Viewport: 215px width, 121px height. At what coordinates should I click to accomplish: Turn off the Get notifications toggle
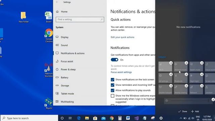pyautogui.click(x=115, y=60)
